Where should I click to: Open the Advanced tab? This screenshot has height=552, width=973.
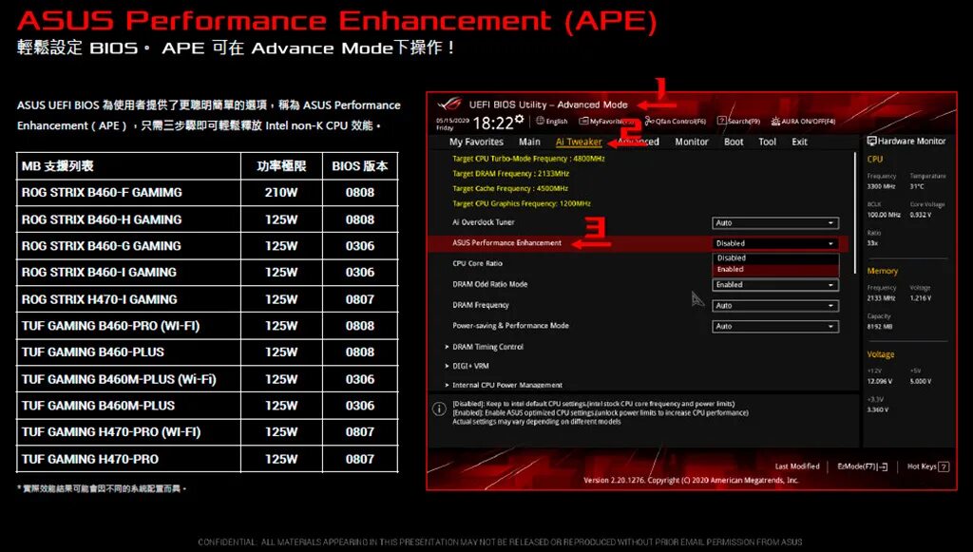(638, 142)
